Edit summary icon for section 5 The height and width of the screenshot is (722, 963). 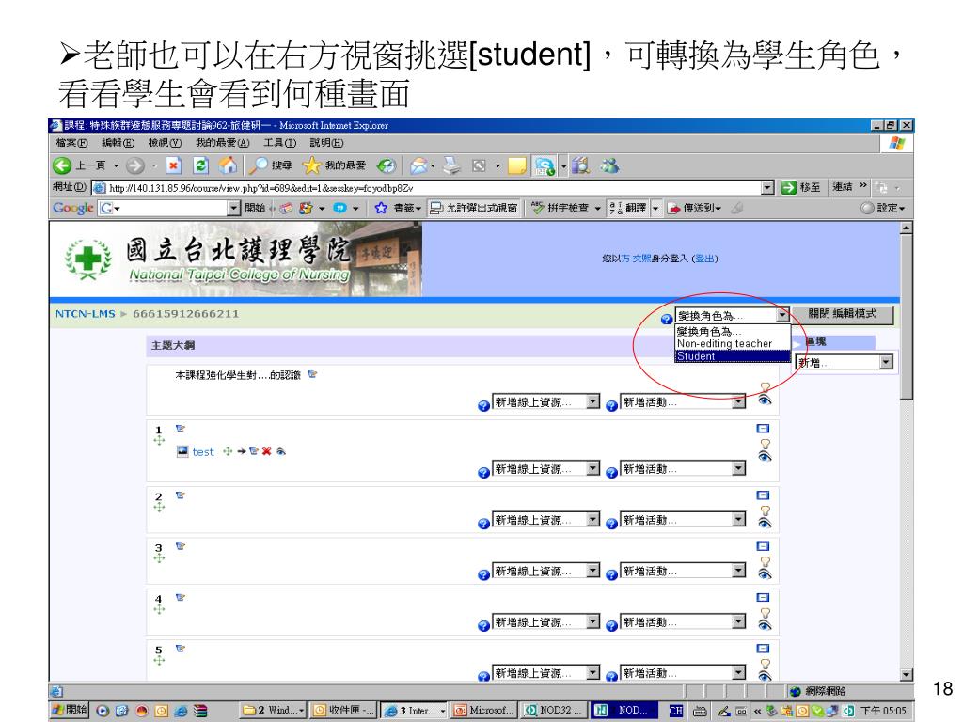coord(180,649)
